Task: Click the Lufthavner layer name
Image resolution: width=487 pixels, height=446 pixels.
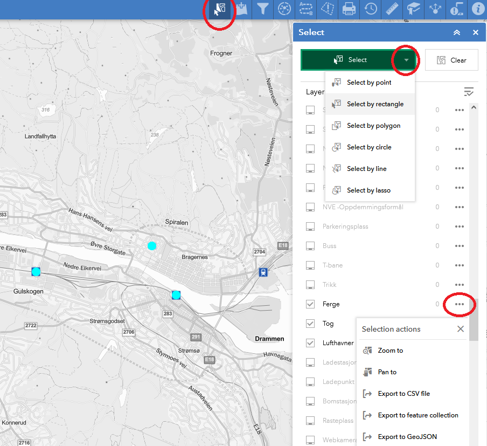Action: [x=338, y=343]
